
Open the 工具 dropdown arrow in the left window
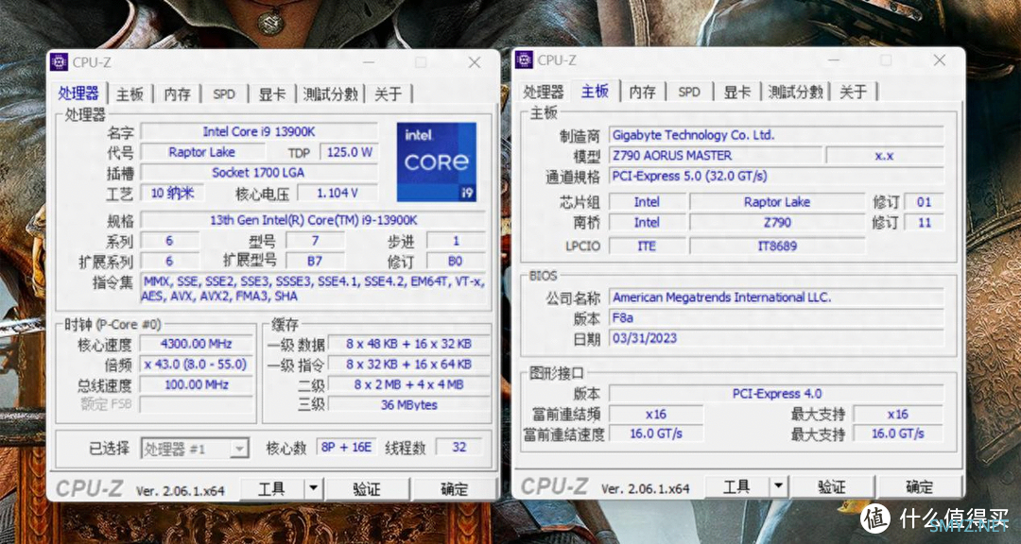pos(314,488)
